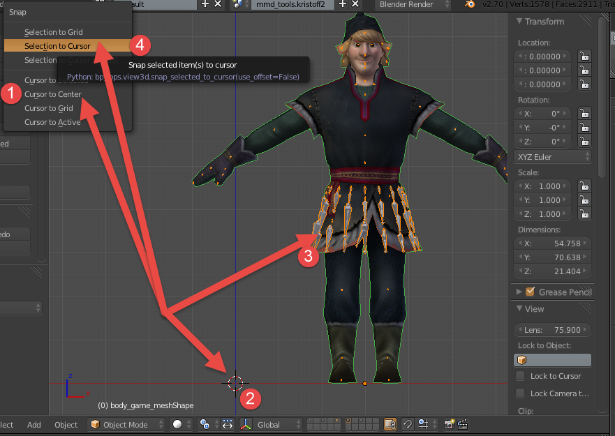The width and height of the screenshot is (615, 436).
Task: Click the Blender logo icon in header
Action: click(x=470, y=4)
